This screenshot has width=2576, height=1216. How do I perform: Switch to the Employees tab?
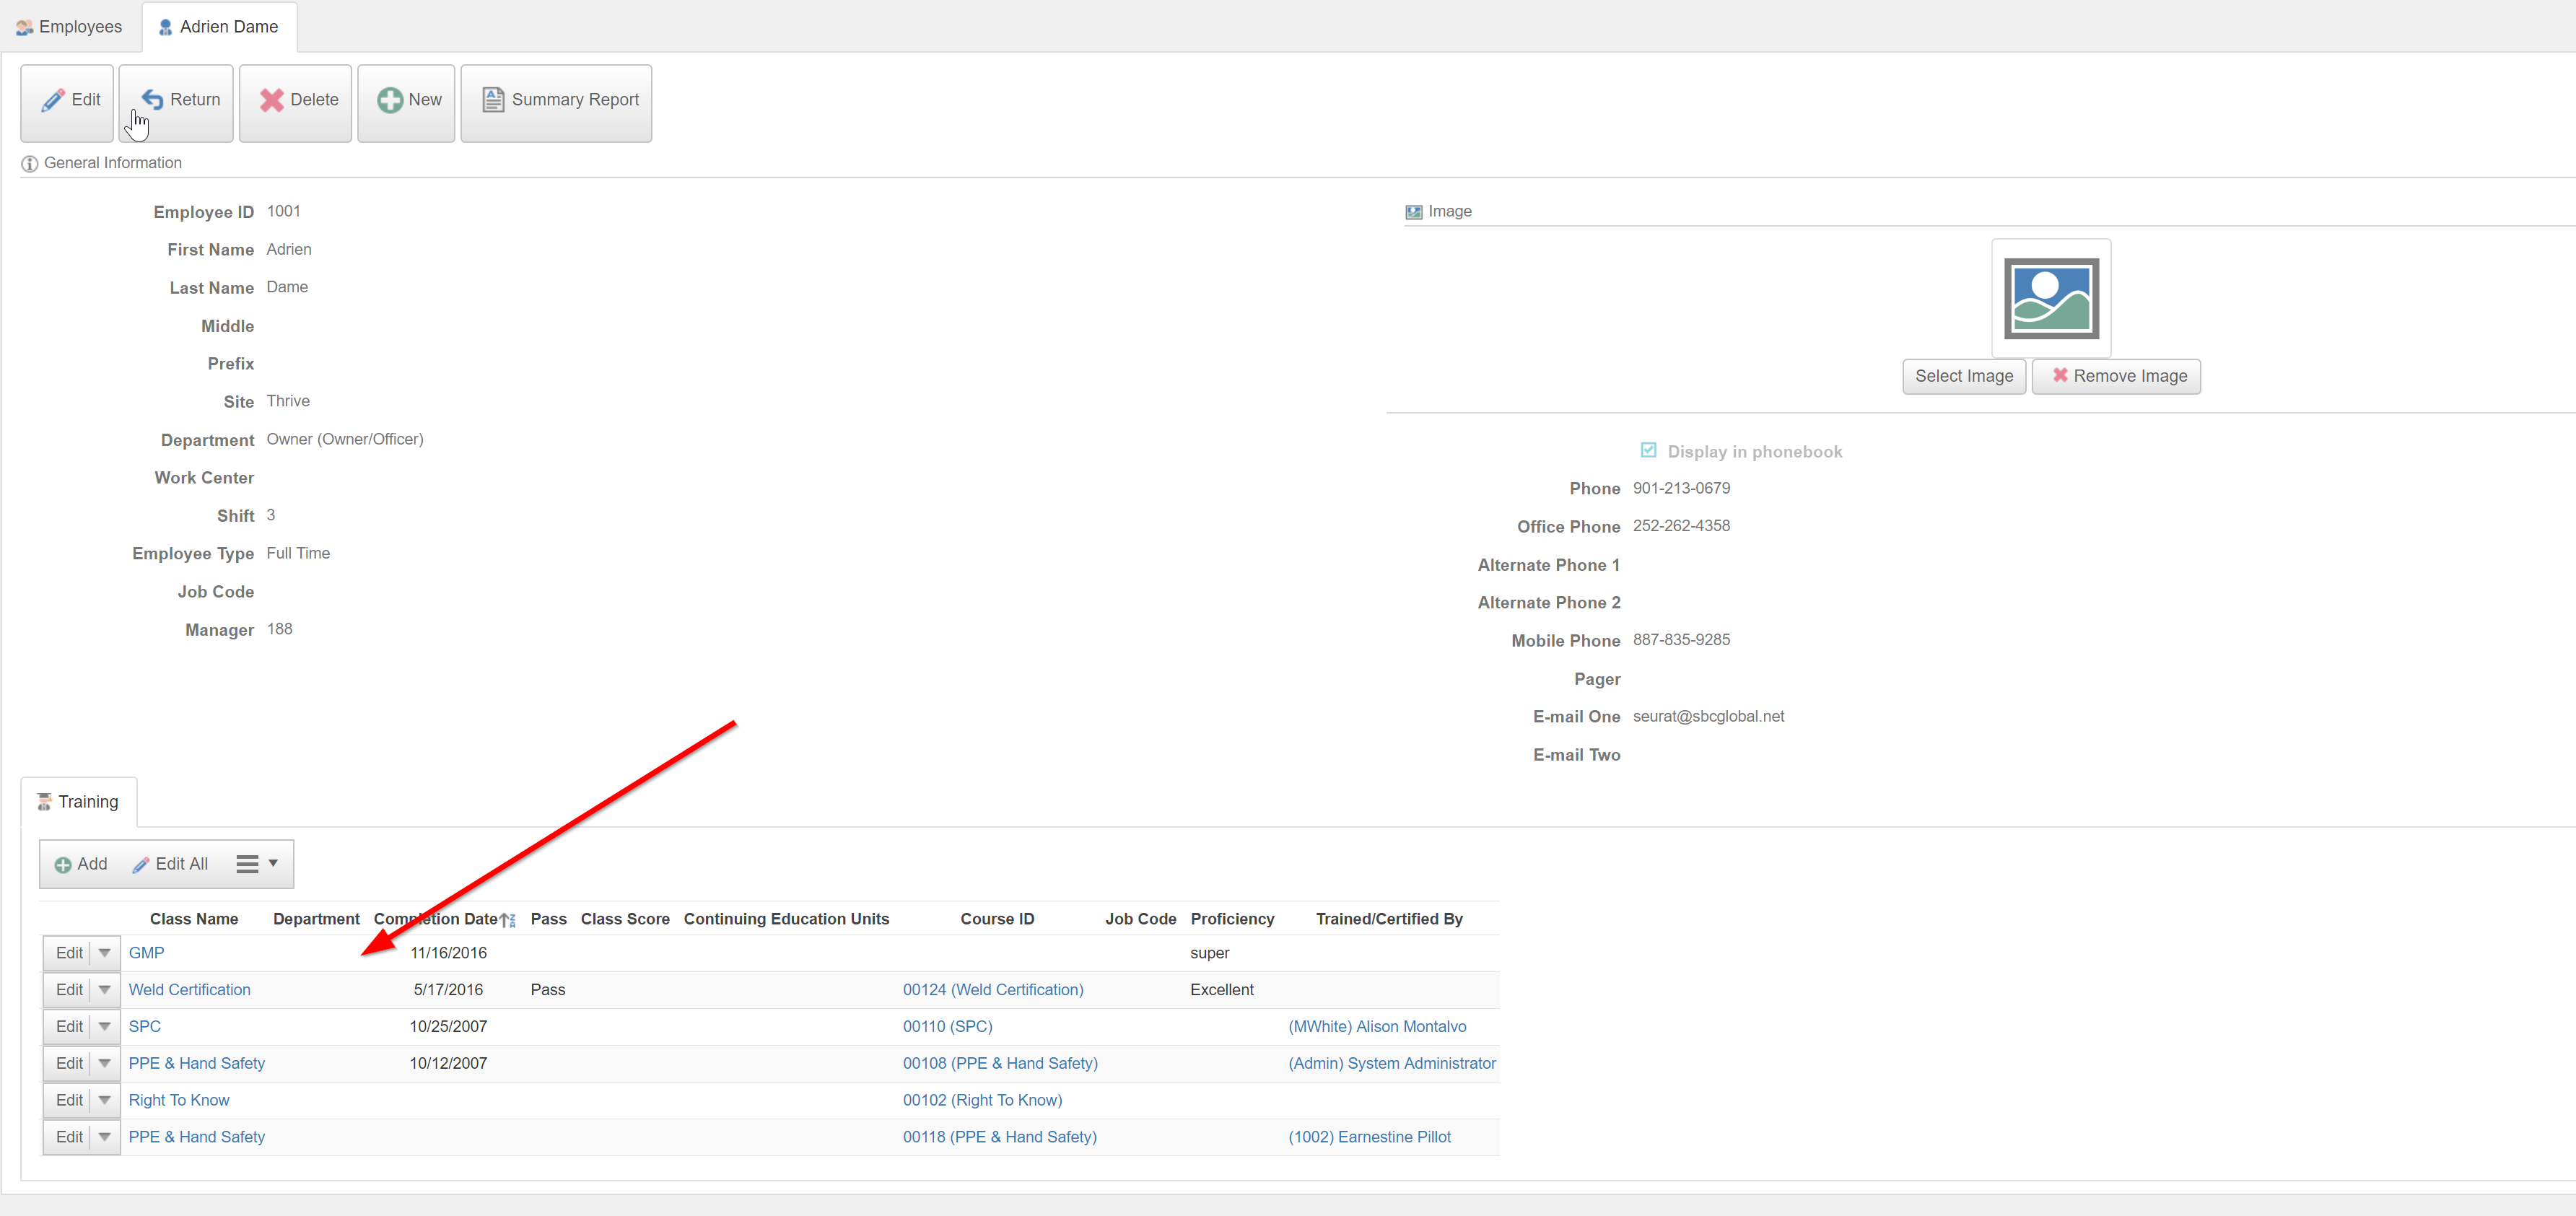[x=69, y=27]
